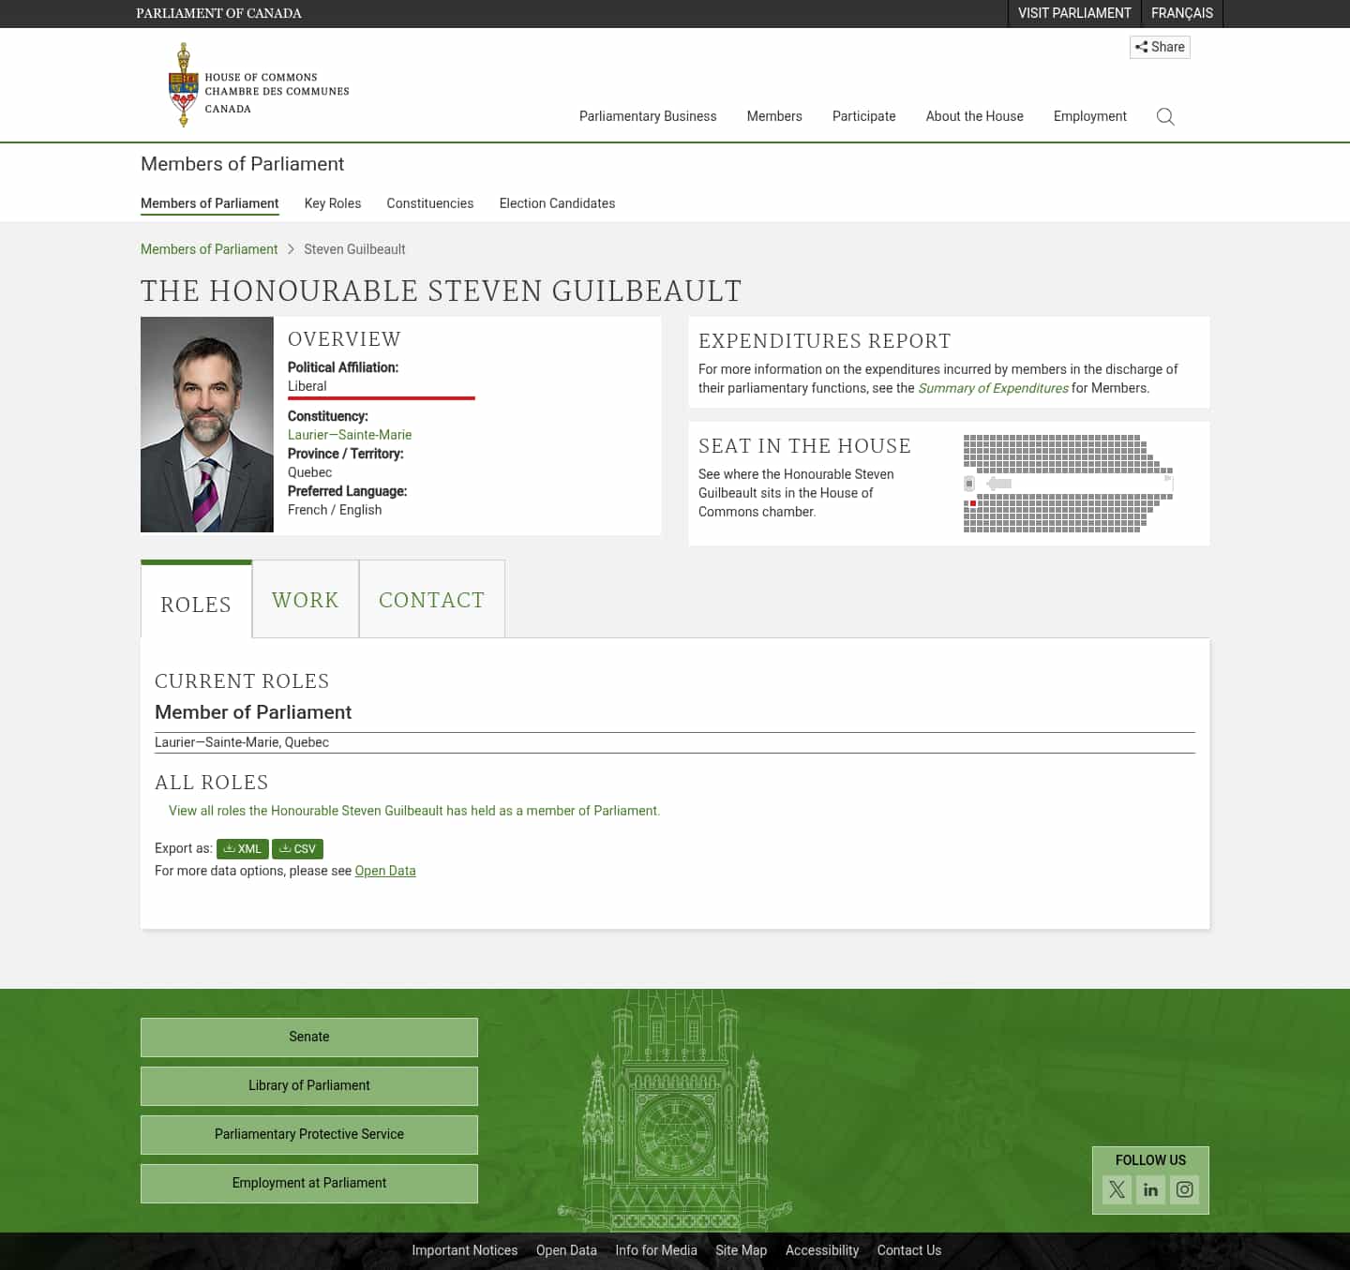Image resolution: width=1350 pixels, height=1270 pixels.
Task: Switch to the CONTACT tab
Action: (x=431, y=599)
